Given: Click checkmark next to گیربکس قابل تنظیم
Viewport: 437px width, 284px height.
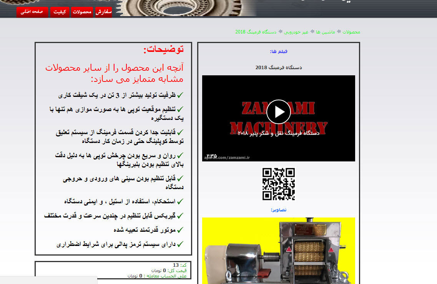Looking at the screenshot, I should 180,216.
